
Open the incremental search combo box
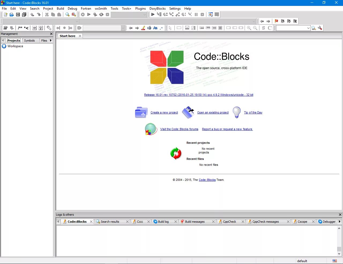(104, 28)
